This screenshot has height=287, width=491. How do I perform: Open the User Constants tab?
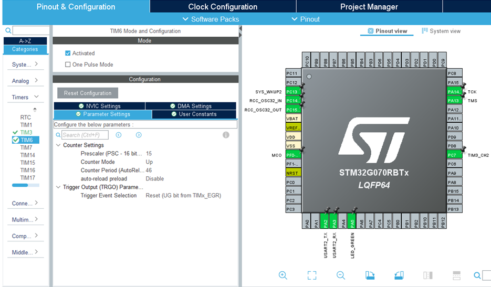point(194,114)
